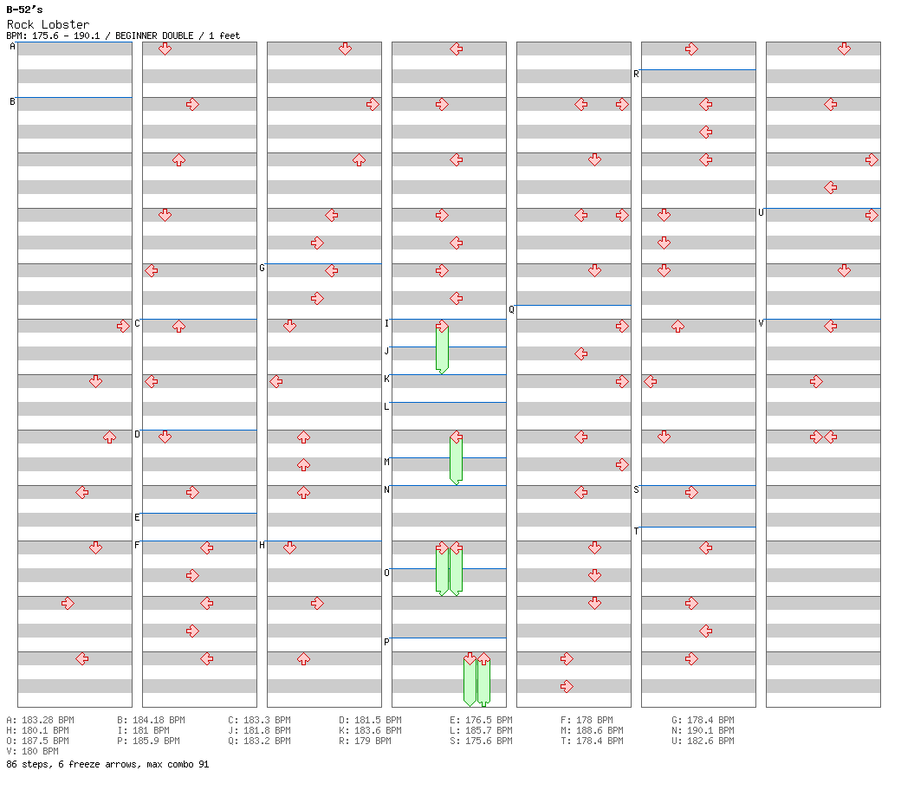Select chart marker letter D

(138, 434)
